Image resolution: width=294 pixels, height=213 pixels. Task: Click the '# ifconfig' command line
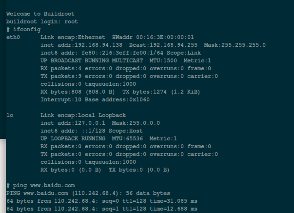23,30
